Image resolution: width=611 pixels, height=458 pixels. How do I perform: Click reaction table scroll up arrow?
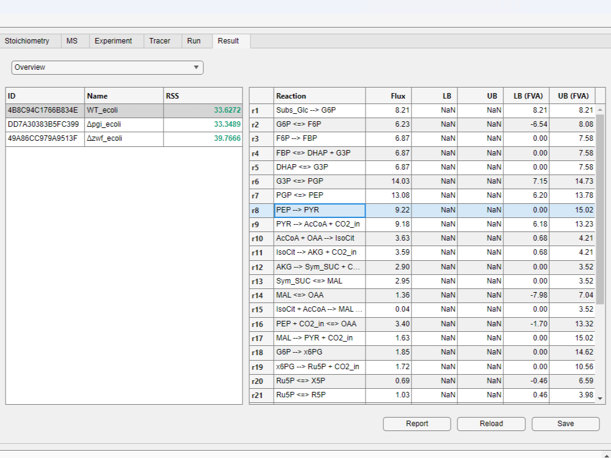click(600, 110)
